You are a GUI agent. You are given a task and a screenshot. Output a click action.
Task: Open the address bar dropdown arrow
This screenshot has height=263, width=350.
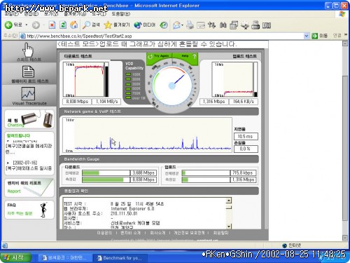[307, 36]
